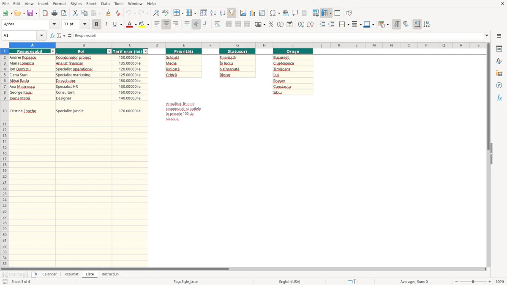Switch to the Calendar sheet tab
Screen dimensions: 507x285
pos(49,274)
